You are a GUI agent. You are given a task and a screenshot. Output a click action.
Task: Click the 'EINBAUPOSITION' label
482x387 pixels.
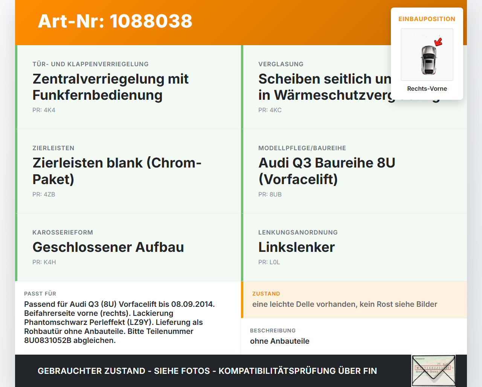427,19
